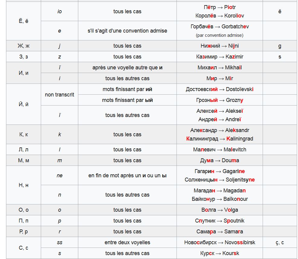Viewport: 298px width, 259px height.
Task: Click the Дума → Douma example
Action: [x=219, y=160]
